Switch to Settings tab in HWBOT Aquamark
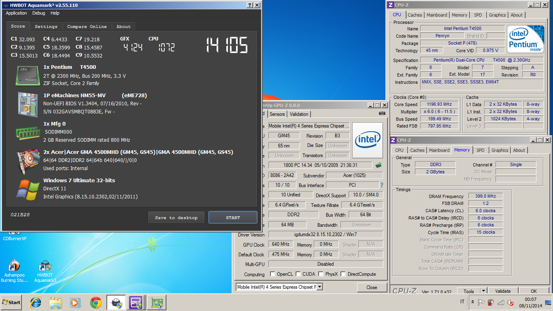Image resolution: width=553 pixels, height=311 pixels. 46,26
